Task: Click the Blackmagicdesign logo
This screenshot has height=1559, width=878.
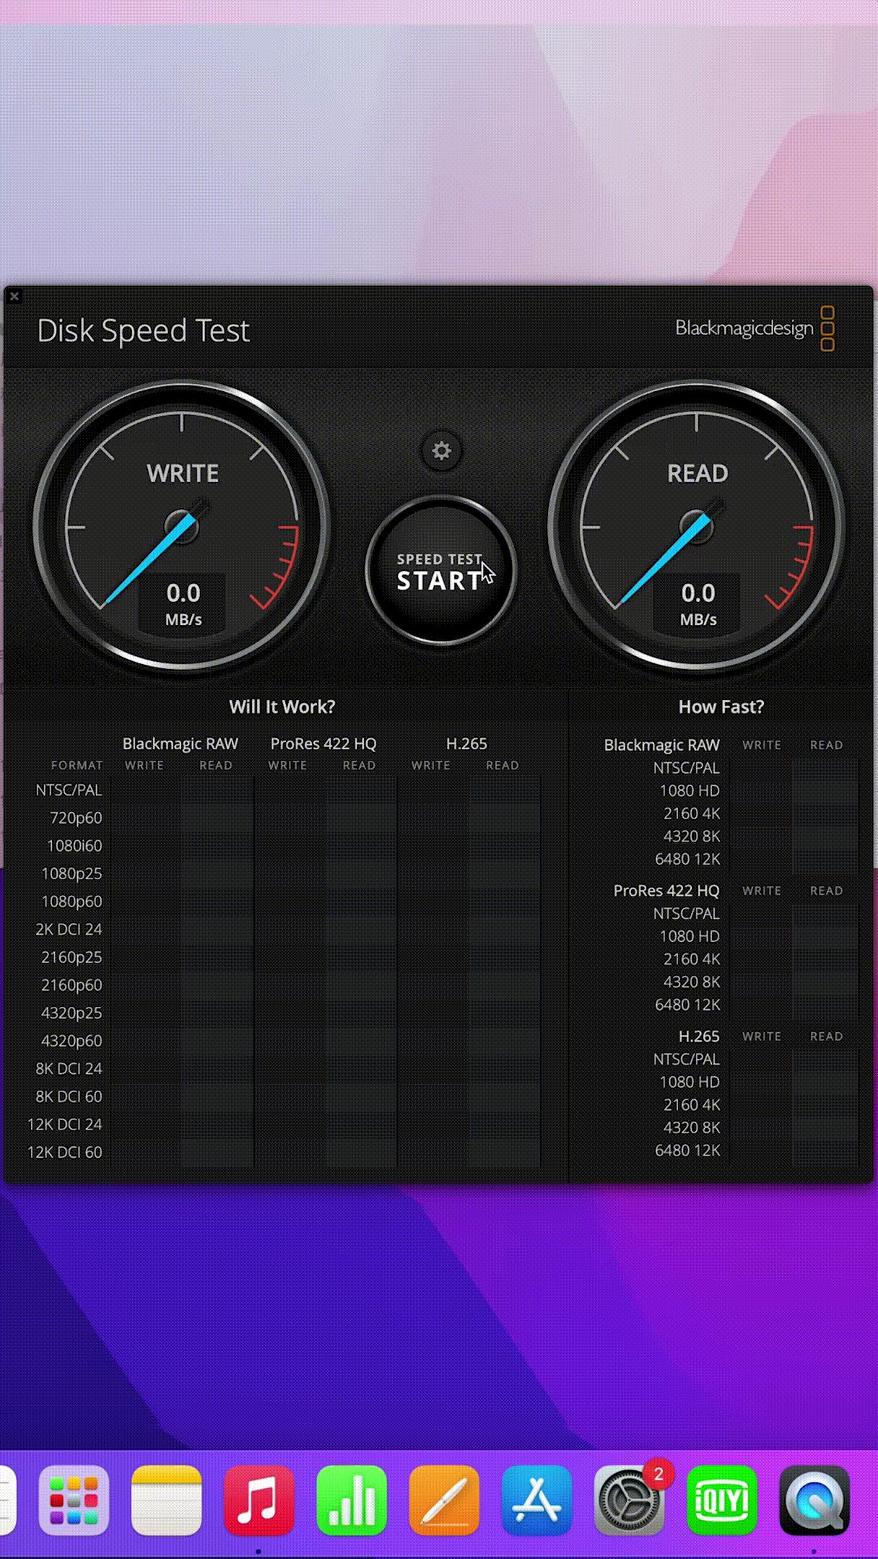Action: coord(755,328)
